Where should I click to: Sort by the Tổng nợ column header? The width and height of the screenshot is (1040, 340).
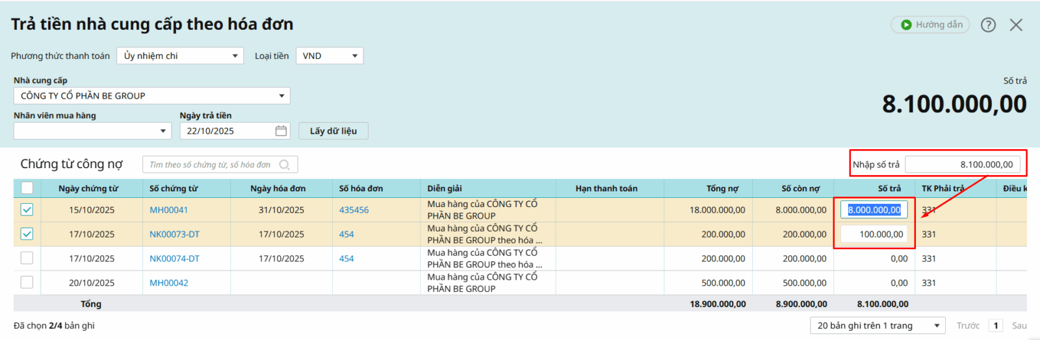722,189
